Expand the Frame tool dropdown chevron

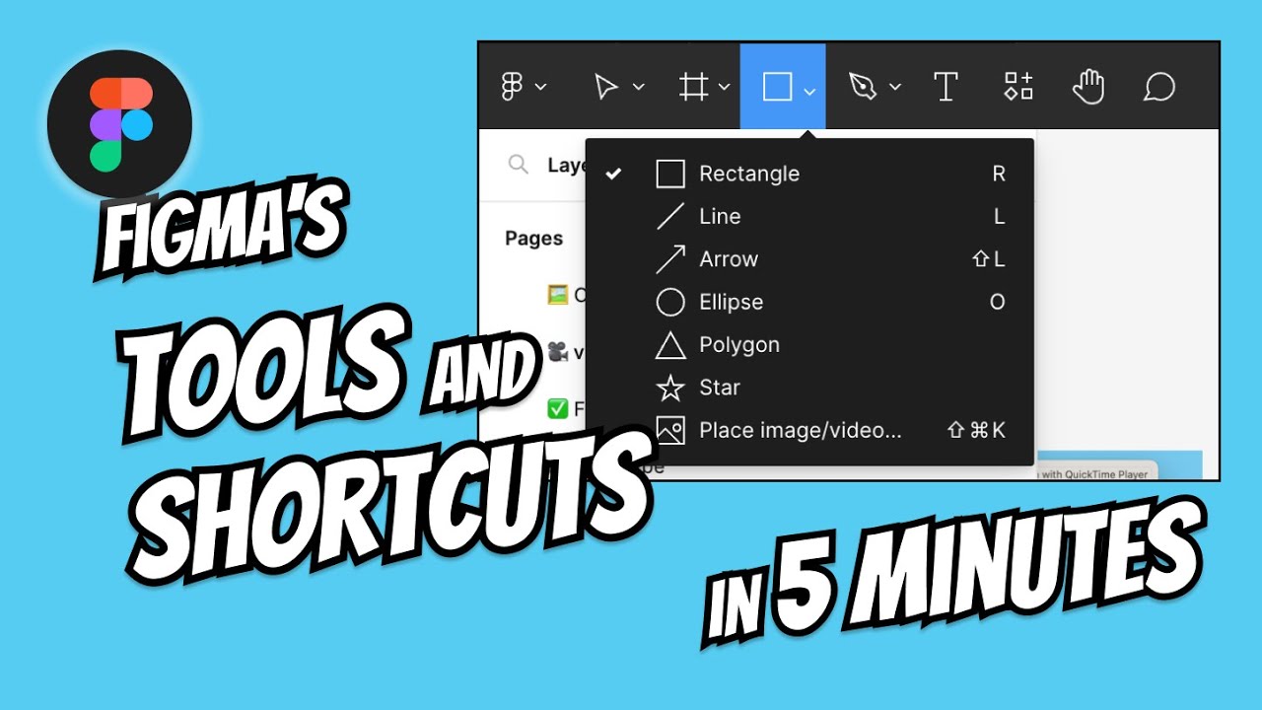(x=724, y=88)
